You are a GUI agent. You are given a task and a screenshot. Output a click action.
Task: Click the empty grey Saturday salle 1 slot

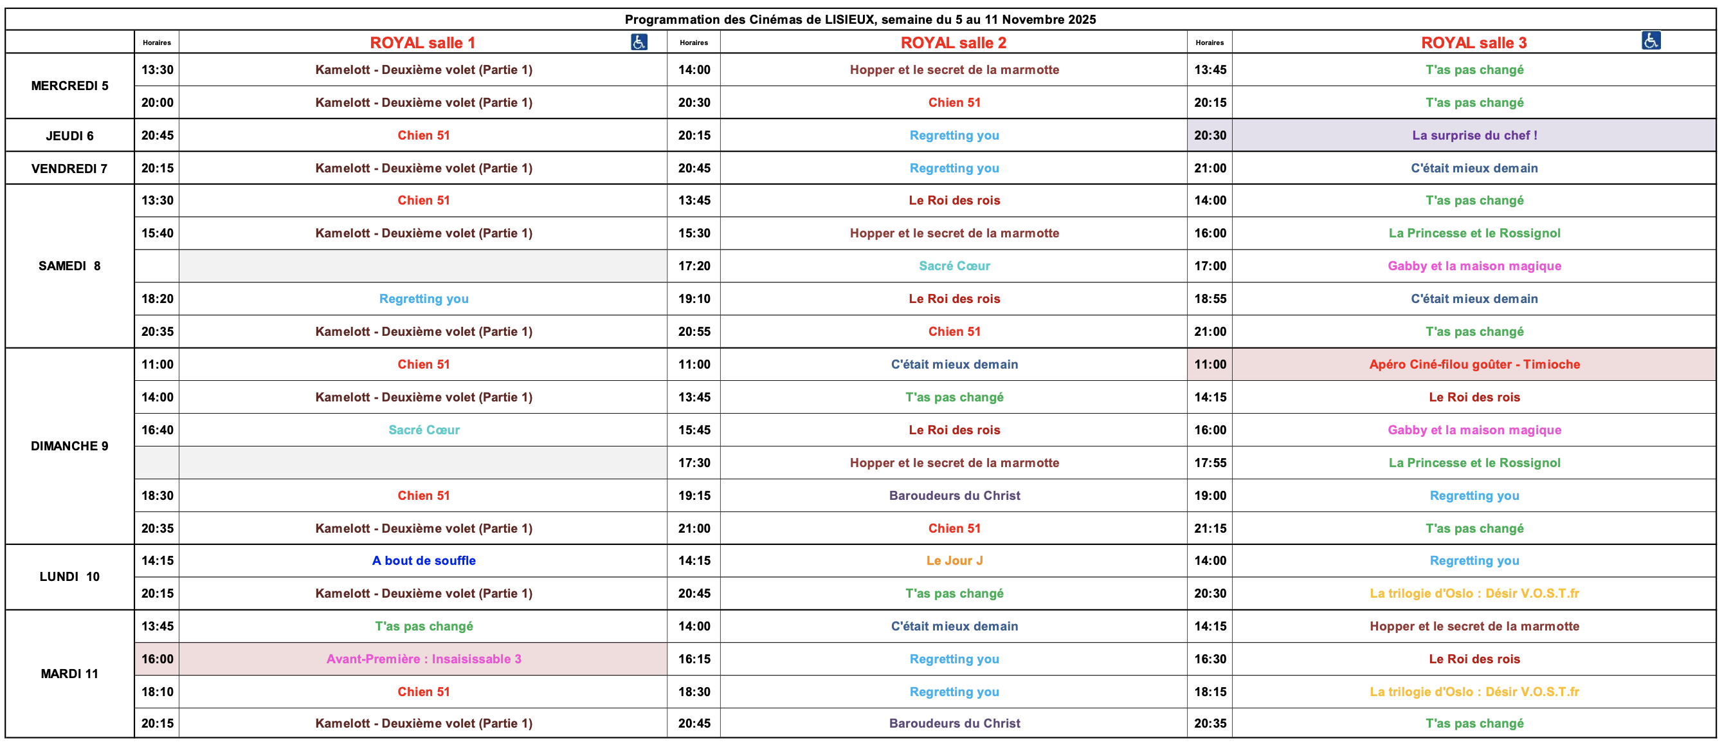click(x=422, y=266)
